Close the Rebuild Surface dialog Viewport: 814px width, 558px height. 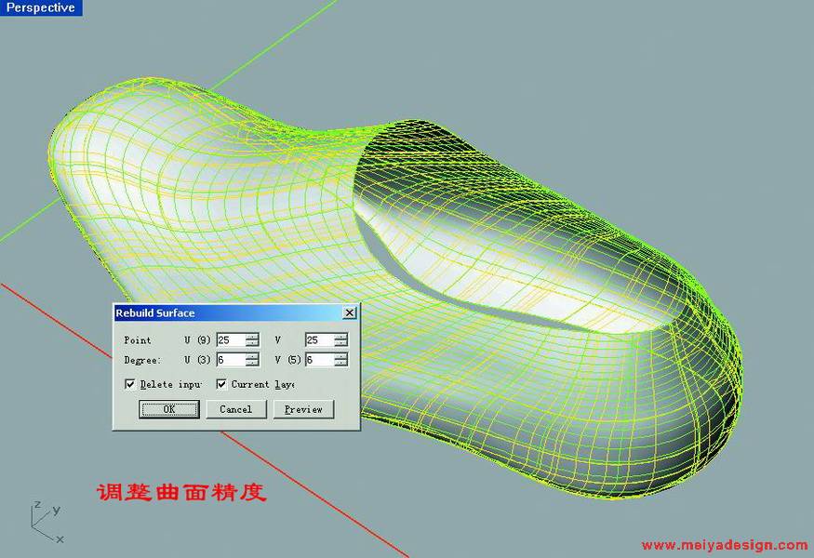click(349, 313)
